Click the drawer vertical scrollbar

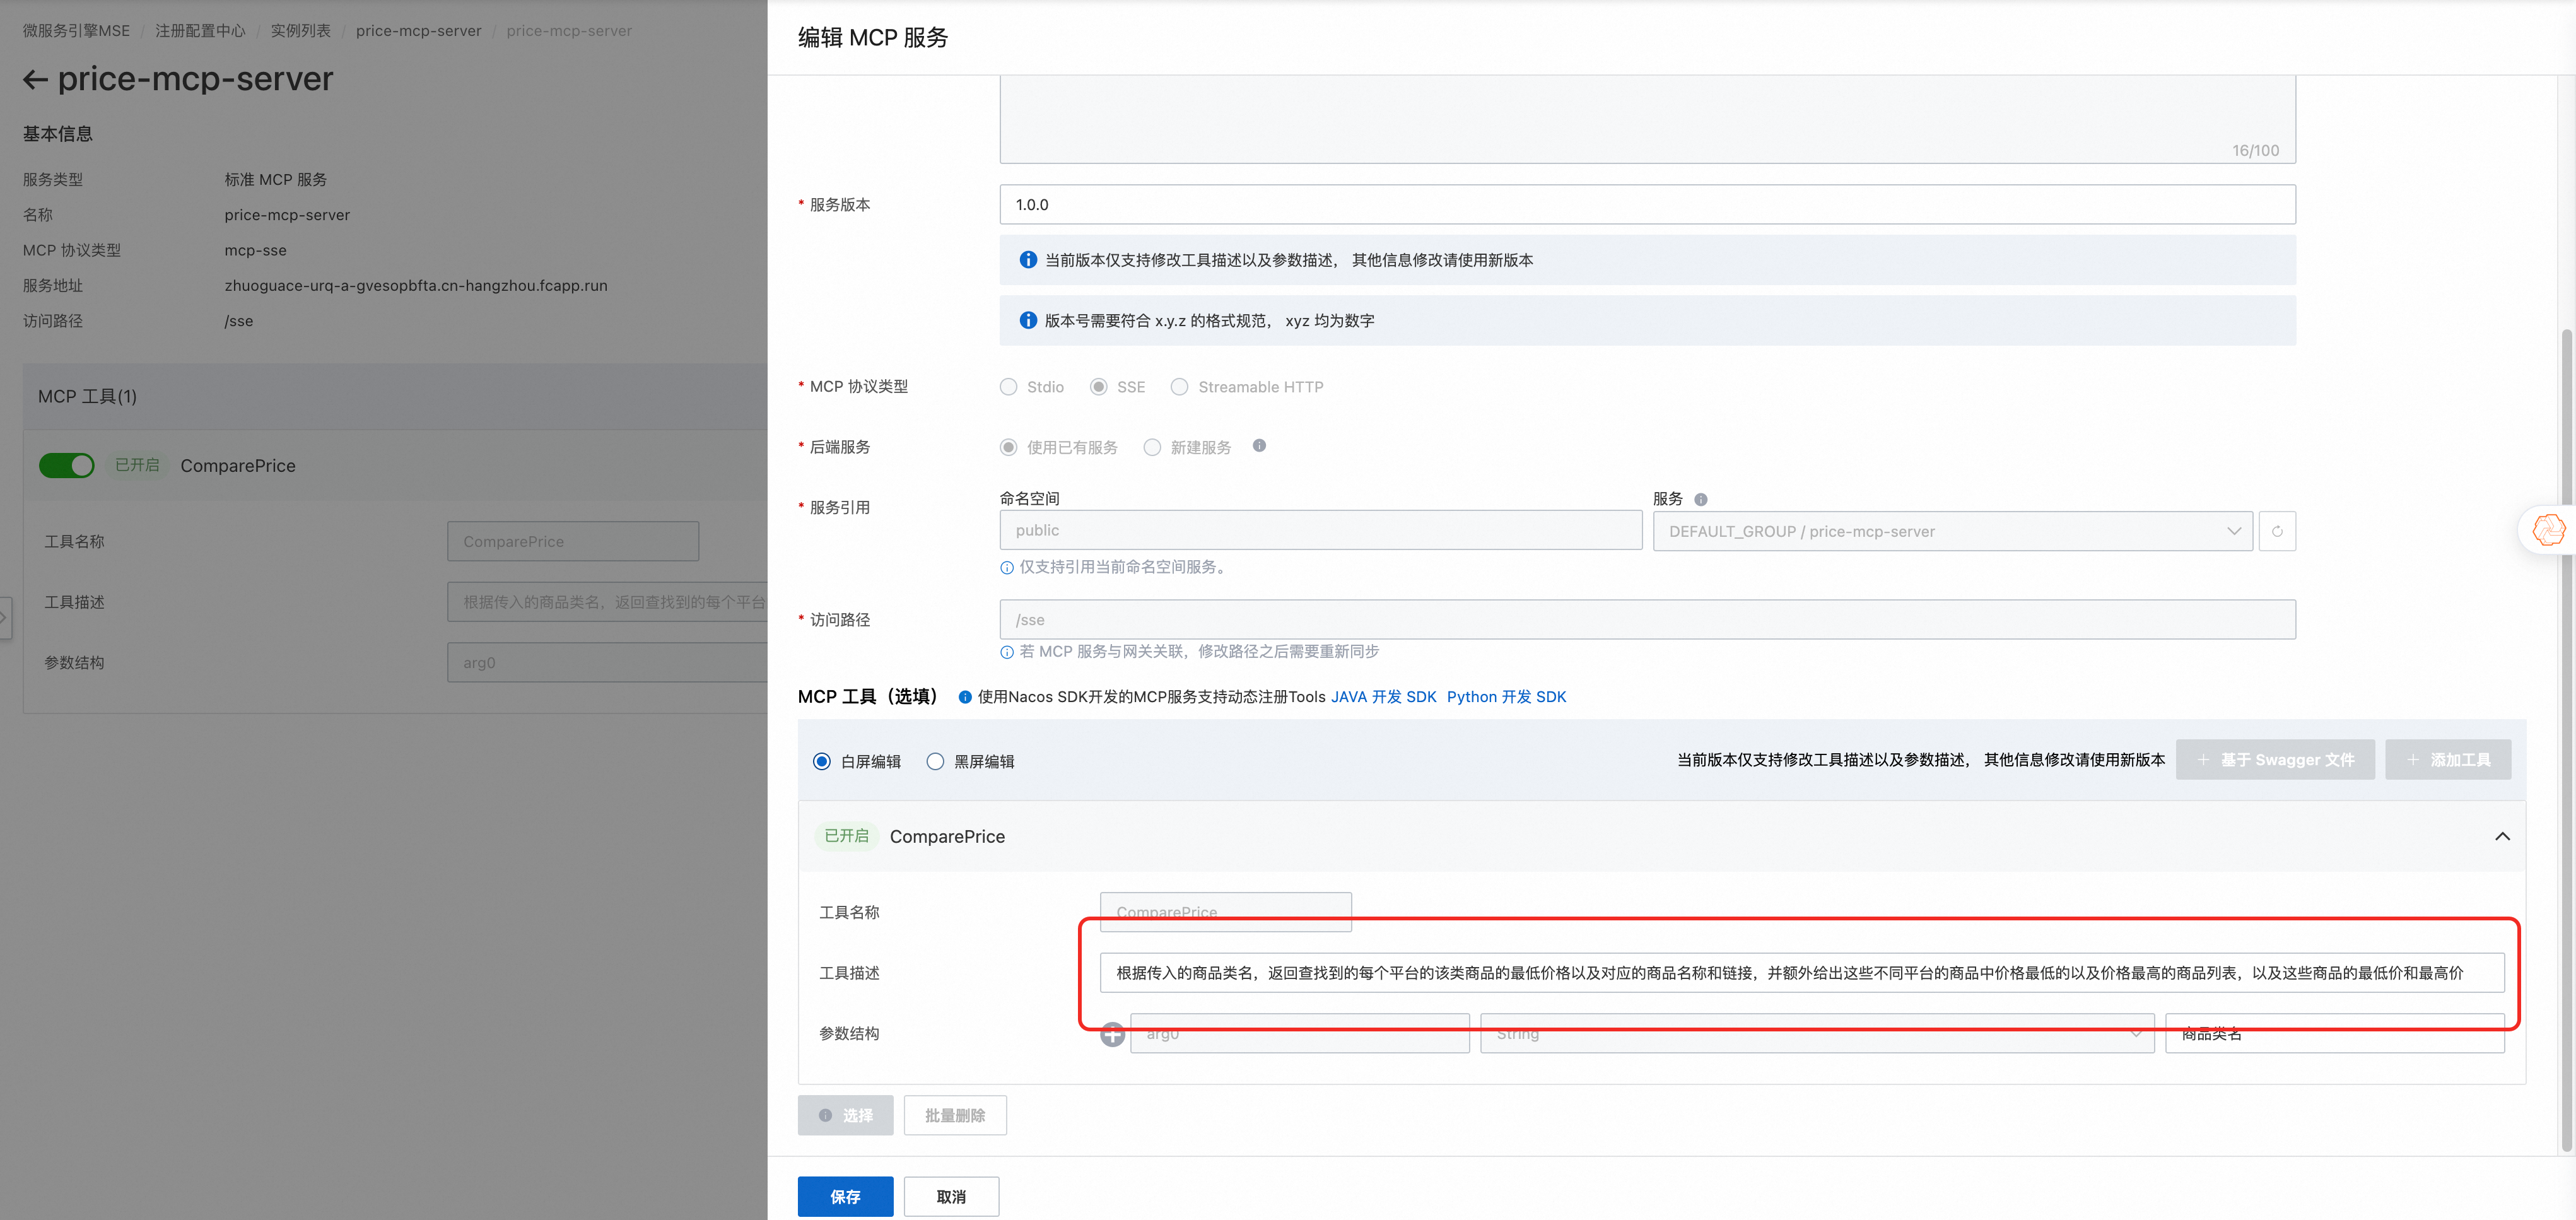coord(2566,740)
